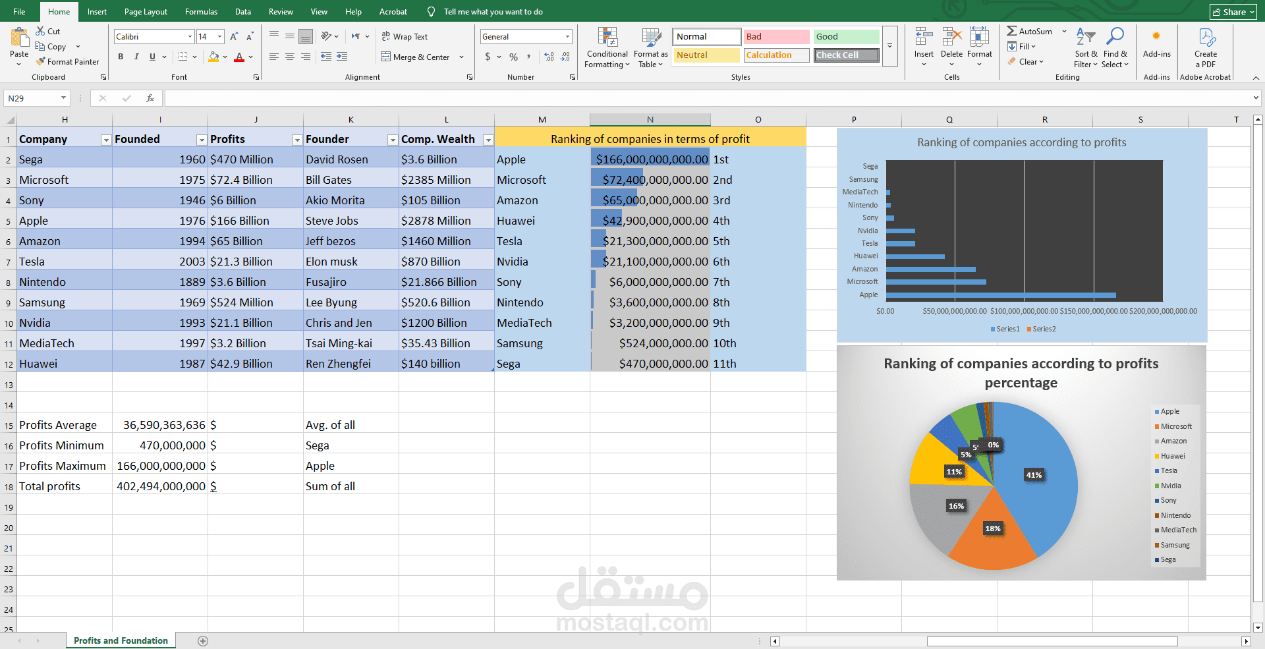Open Find & Select magnifier
Image resolution: width=1265 pixels, height=649 pixels.
(1115, 47)
